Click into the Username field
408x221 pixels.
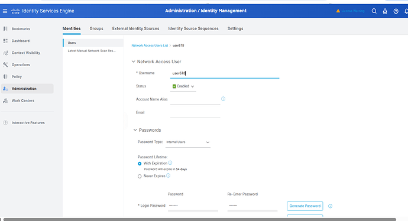pyautogui.click(x=225, y=73)
